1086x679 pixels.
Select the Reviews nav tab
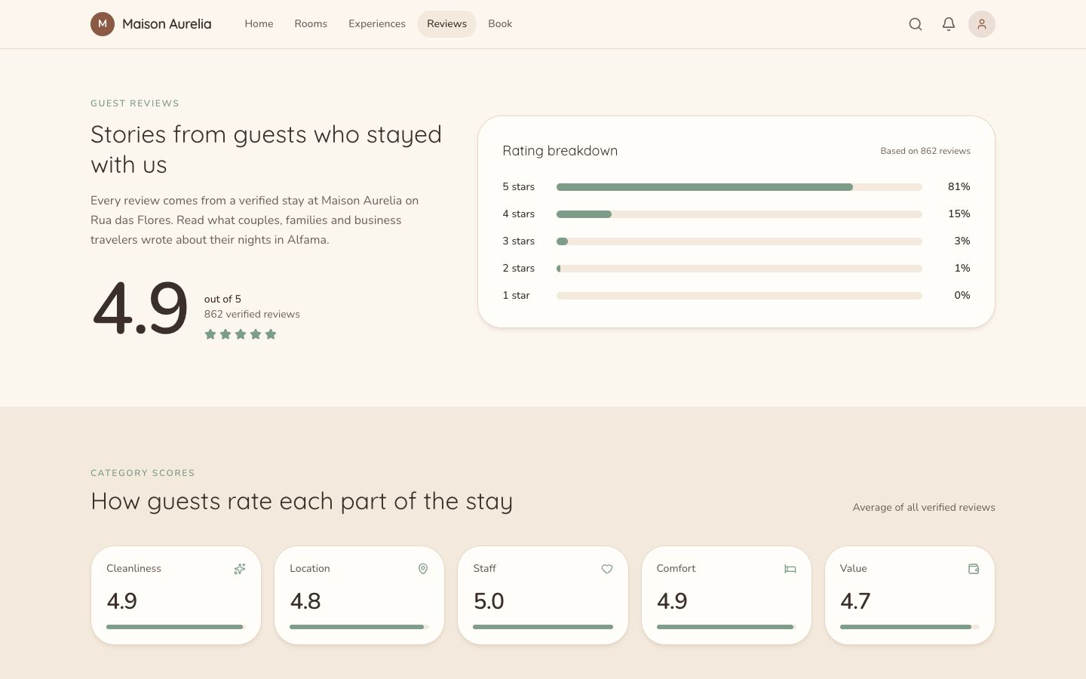[x=446, y=24]
